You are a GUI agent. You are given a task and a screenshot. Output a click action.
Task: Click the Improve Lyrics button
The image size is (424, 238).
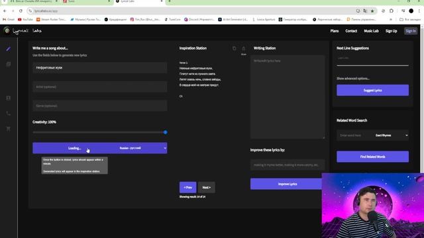[287, 184]
